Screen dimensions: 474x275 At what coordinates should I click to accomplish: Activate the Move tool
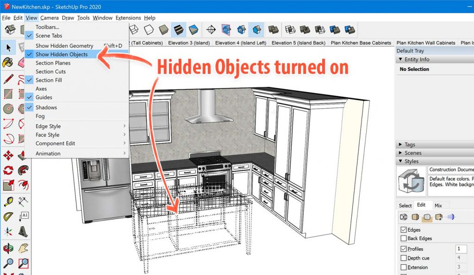(8, 155)
